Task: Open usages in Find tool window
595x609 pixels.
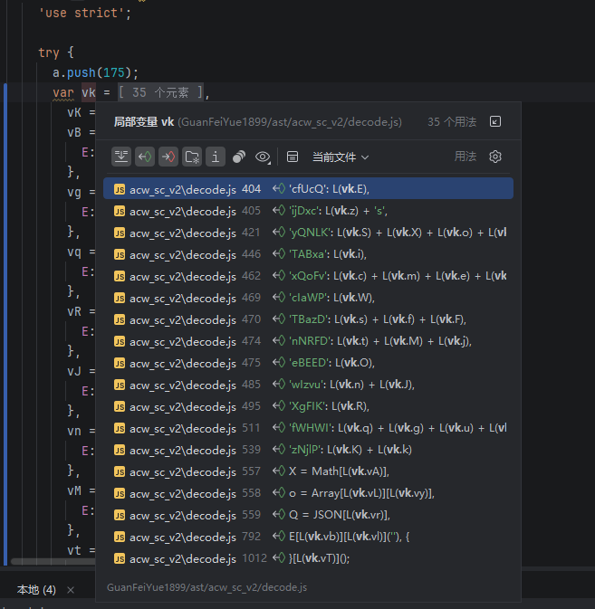Action: (494, 121)
